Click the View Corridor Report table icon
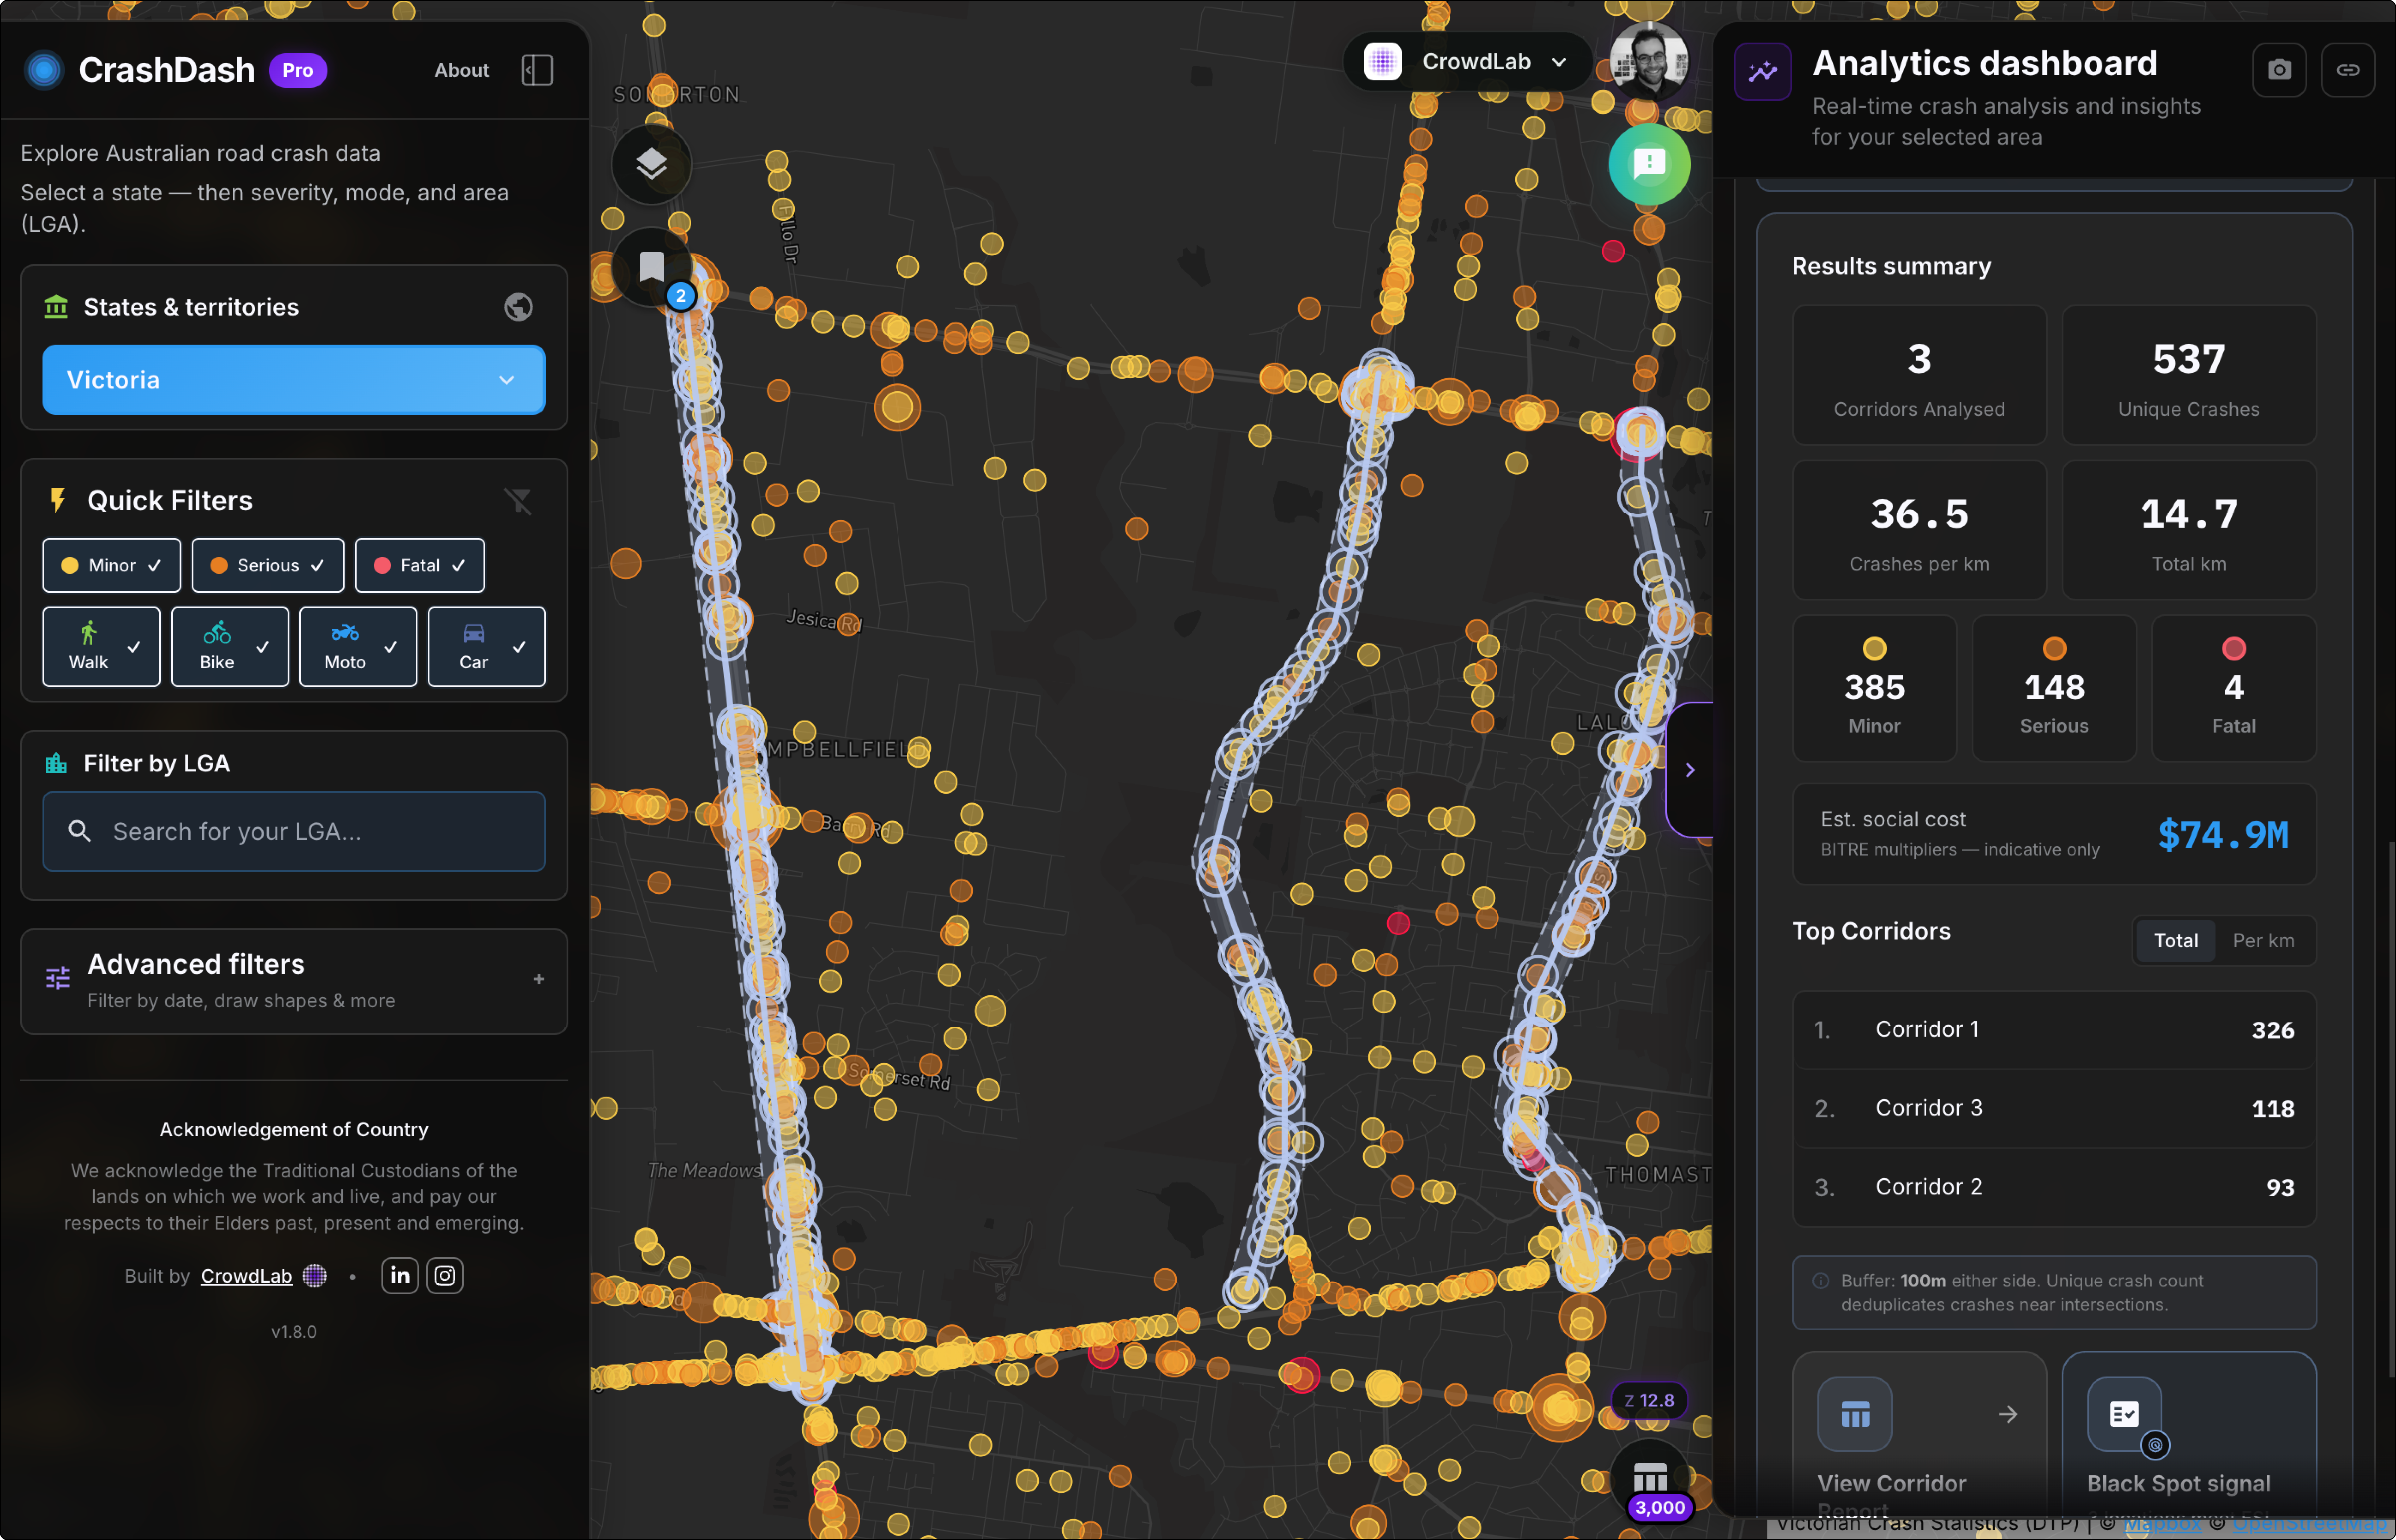This screenshot has height=1540, width=2396. (x=1855, y=1414)
